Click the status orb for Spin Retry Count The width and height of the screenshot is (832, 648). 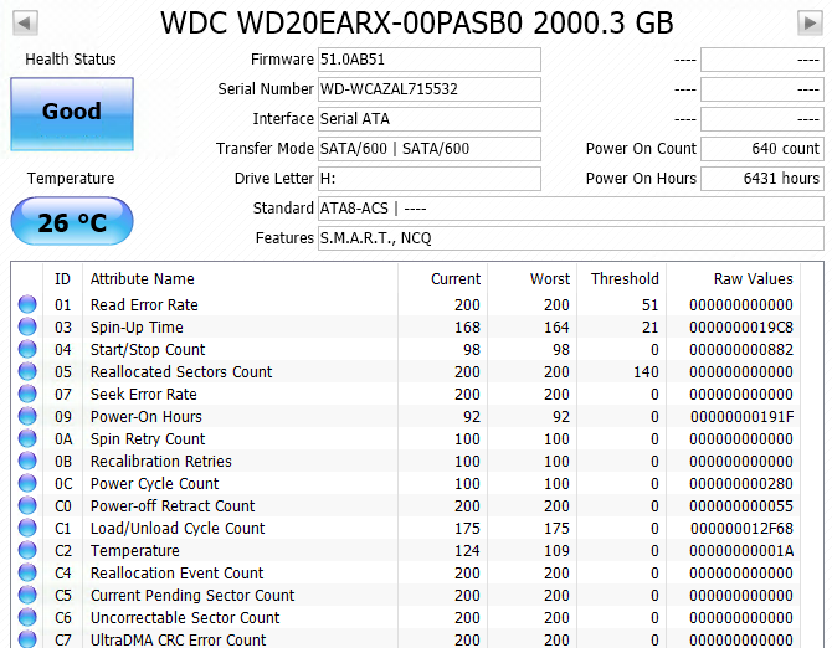(27, 439)
